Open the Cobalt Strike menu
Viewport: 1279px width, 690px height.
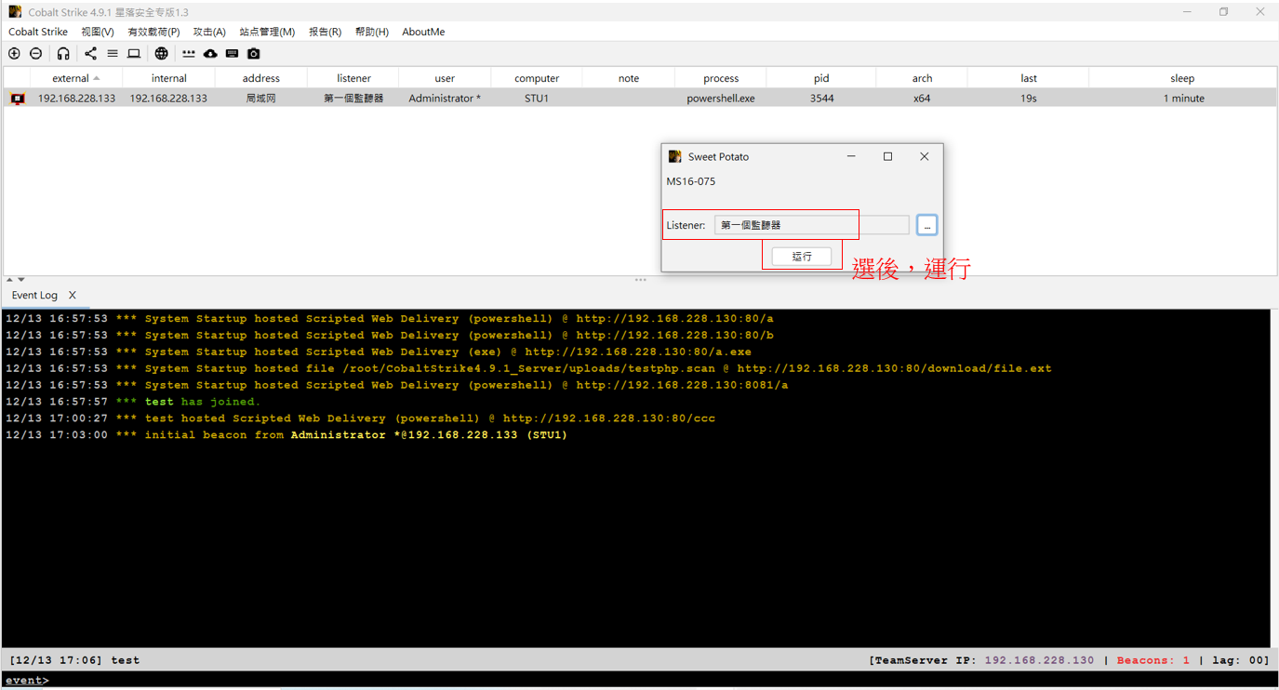pyautogui.click(x=38, y=32)
